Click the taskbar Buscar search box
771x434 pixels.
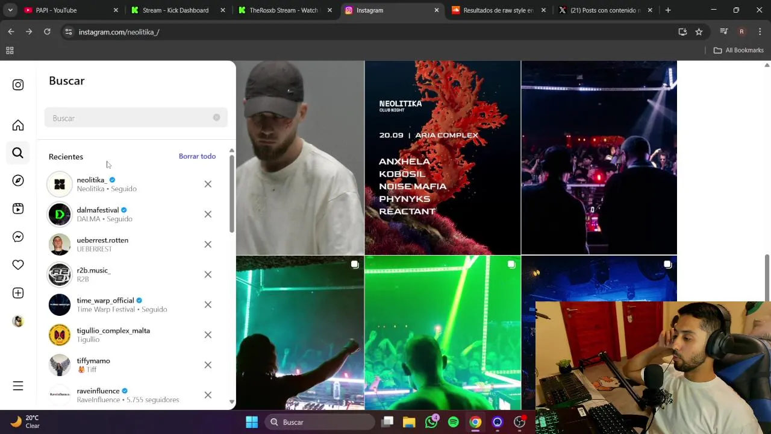point(319,422)
